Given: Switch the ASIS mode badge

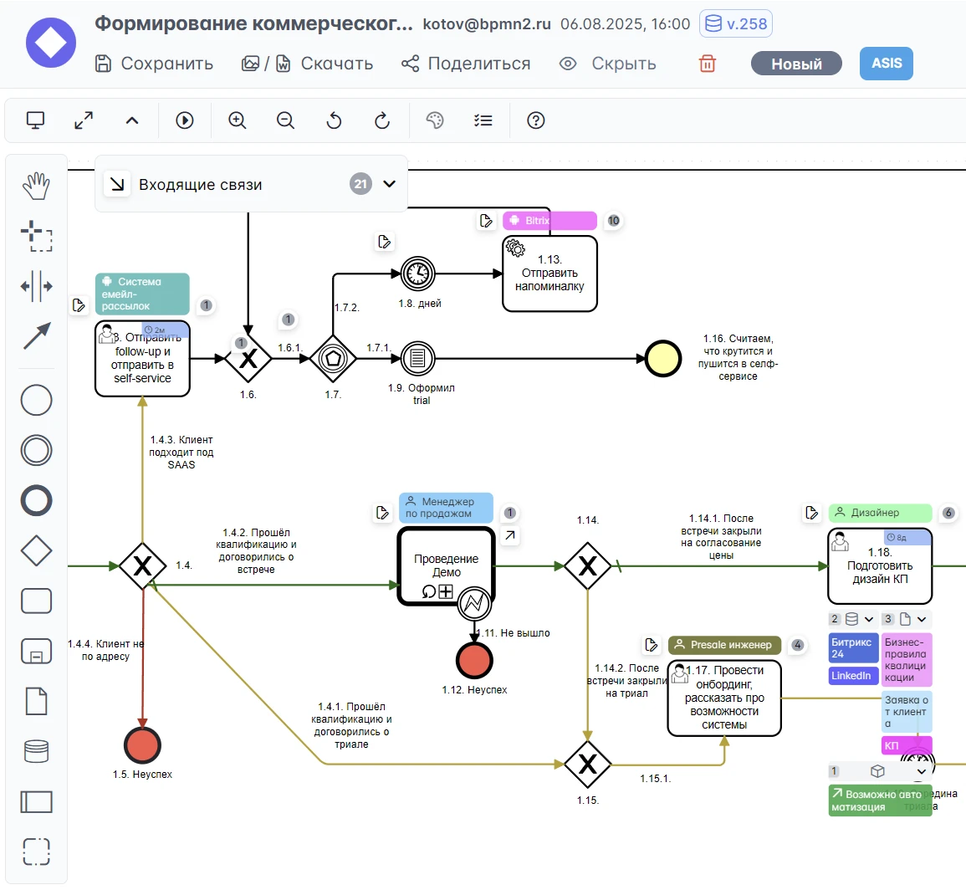Looking at the screenshot, I should (887, 64).
